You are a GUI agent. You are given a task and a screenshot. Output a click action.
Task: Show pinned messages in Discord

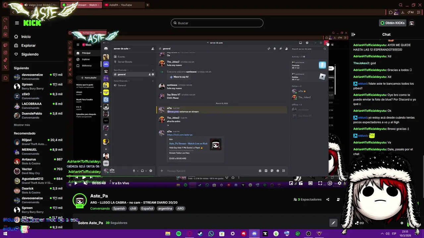[x=280, y=49]
